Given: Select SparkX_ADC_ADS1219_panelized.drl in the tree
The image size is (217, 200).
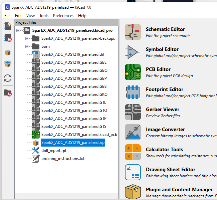Looking at the screenshot, I should [73, 54].
